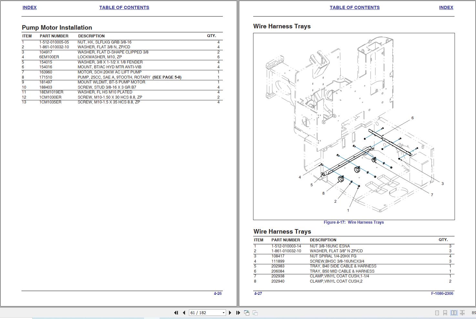Switch to single page view
476x319 pixels.
coord(437,313)
